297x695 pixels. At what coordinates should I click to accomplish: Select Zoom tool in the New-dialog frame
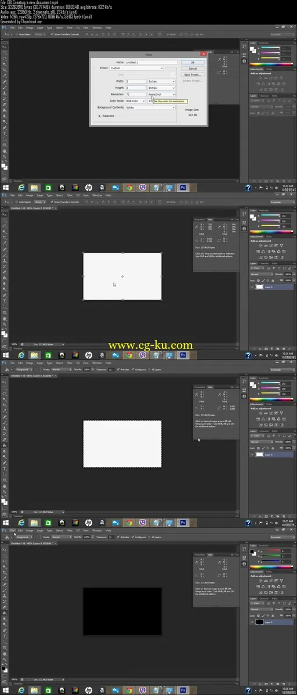5,156
